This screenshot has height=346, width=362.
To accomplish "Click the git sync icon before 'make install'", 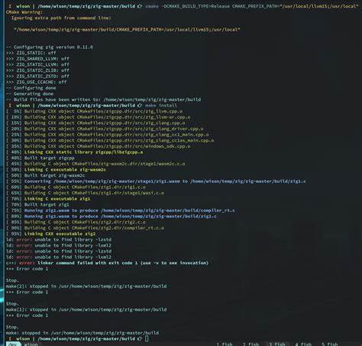I will pyautogui.click(x=140, y=106).
